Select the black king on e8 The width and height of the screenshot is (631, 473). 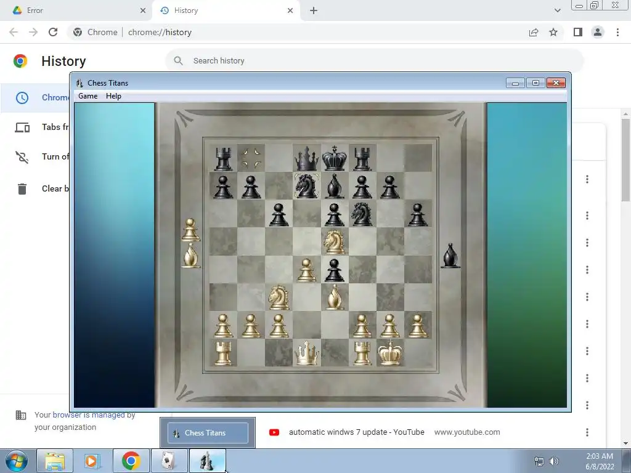pos(335,158)
